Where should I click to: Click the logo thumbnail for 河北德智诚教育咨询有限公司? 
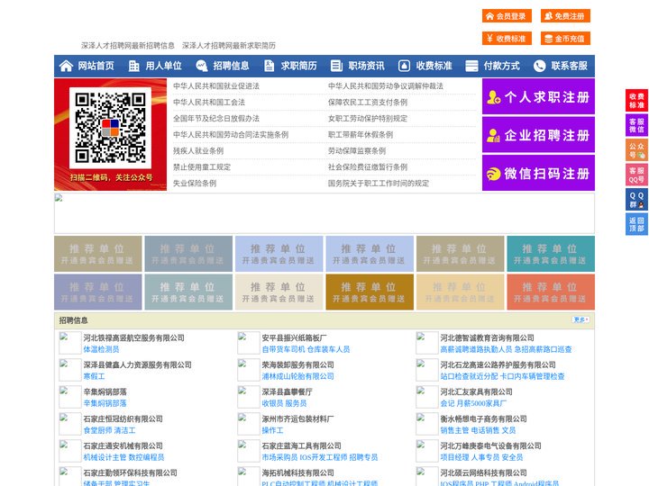426,343
